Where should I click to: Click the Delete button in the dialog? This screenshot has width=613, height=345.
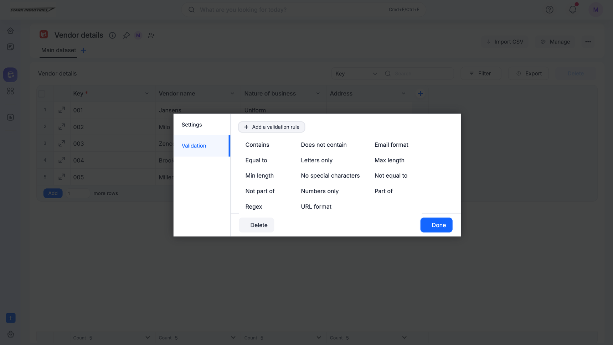pyautogui.click(x=257, y=225)
